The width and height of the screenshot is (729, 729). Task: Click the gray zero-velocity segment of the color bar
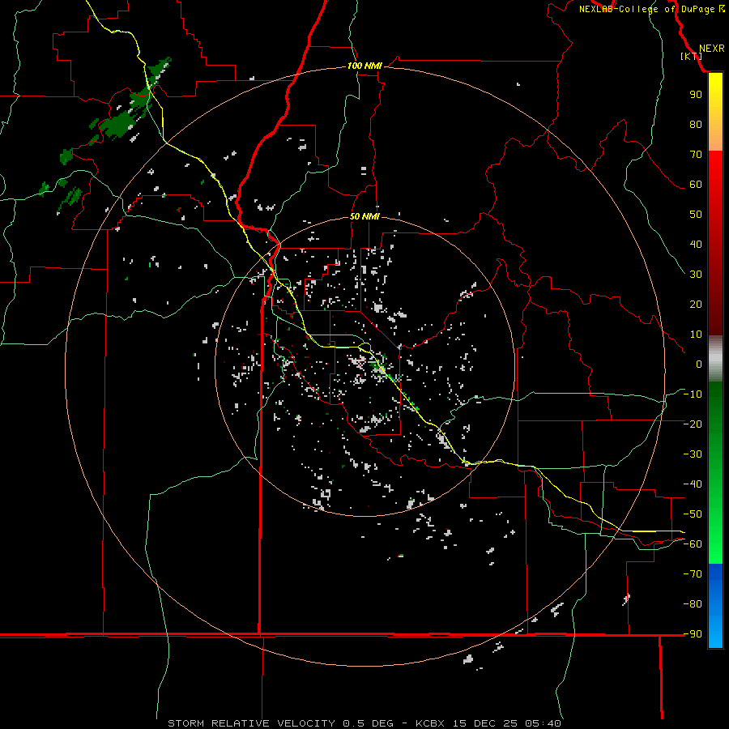pos(715,359)
